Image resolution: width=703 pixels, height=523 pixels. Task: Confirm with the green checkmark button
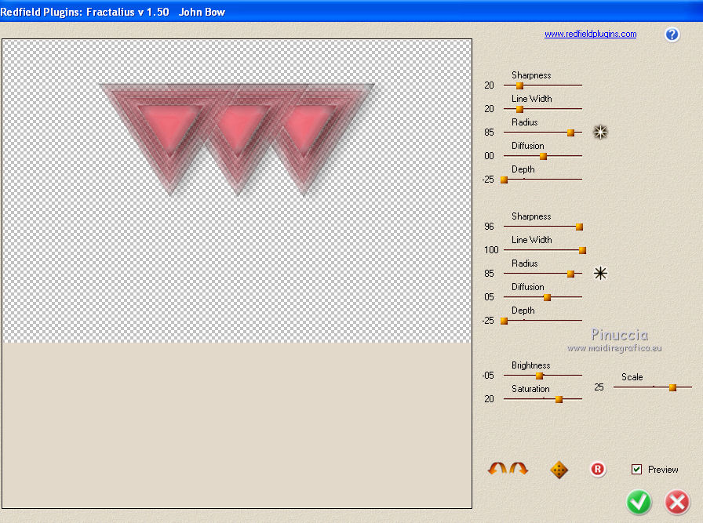coord(639,503)
